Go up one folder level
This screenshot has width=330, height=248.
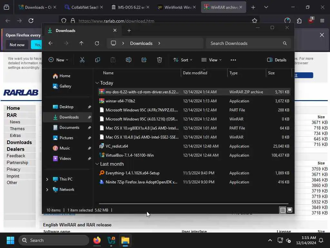[x=82, y=43]
